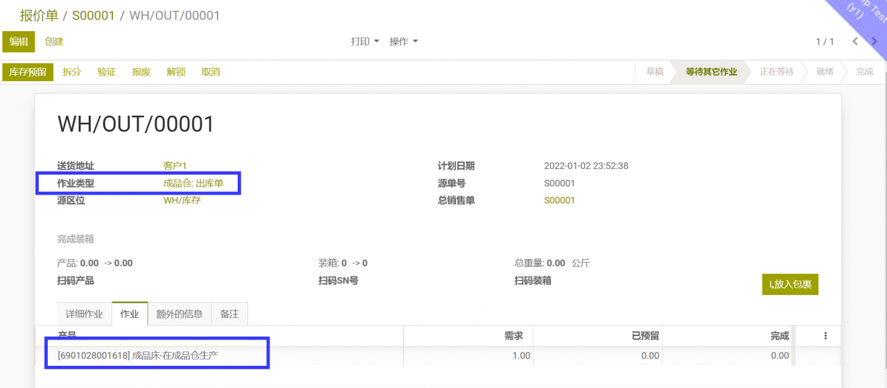Click the 库存预留 button
Screen dimensions: 887x388
click(28, 72)
